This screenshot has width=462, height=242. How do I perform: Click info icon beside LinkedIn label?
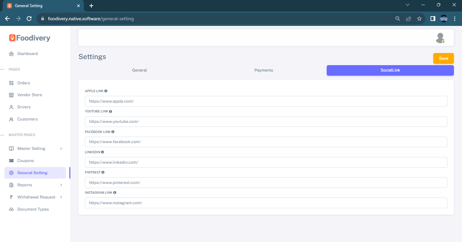[x=102, y=152]
